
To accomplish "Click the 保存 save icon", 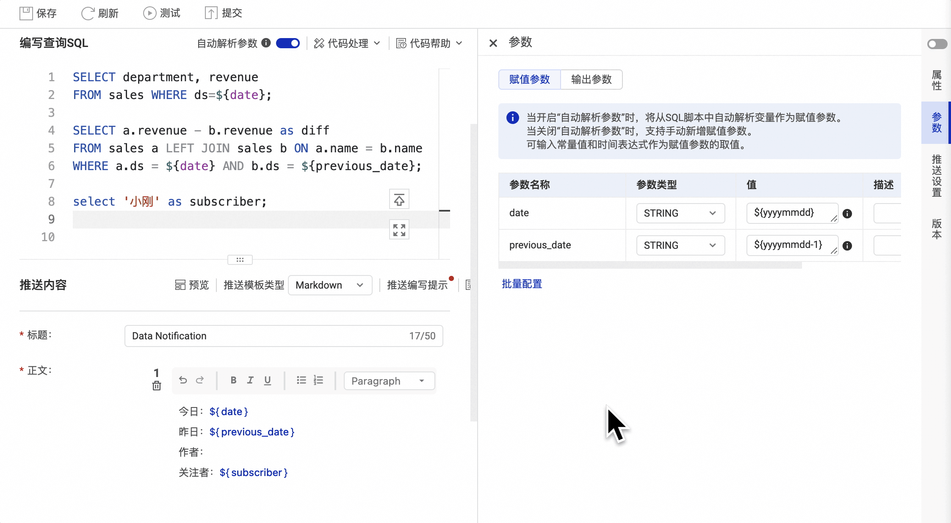I will 27,13.
